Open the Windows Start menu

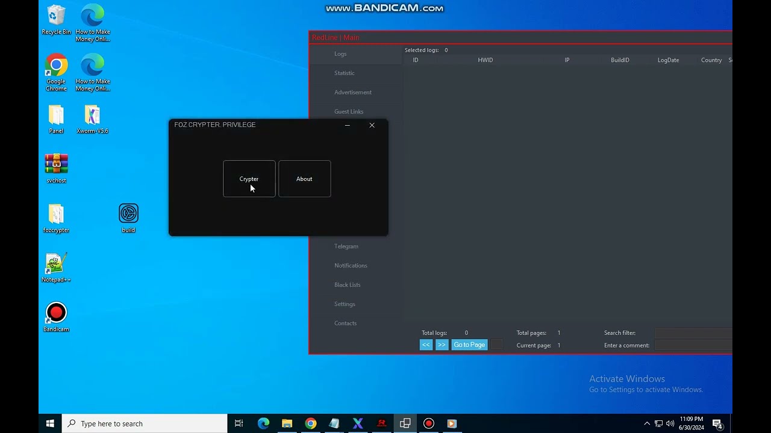50,423
